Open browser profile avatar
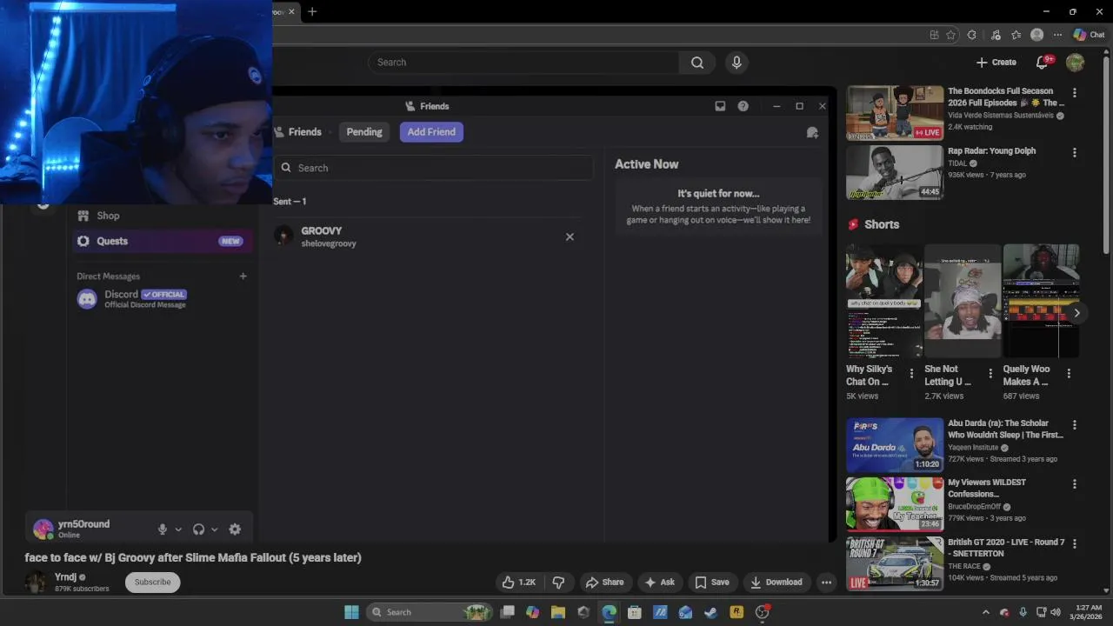This screenshot has width=1113, height=626. pos(1036,35)
